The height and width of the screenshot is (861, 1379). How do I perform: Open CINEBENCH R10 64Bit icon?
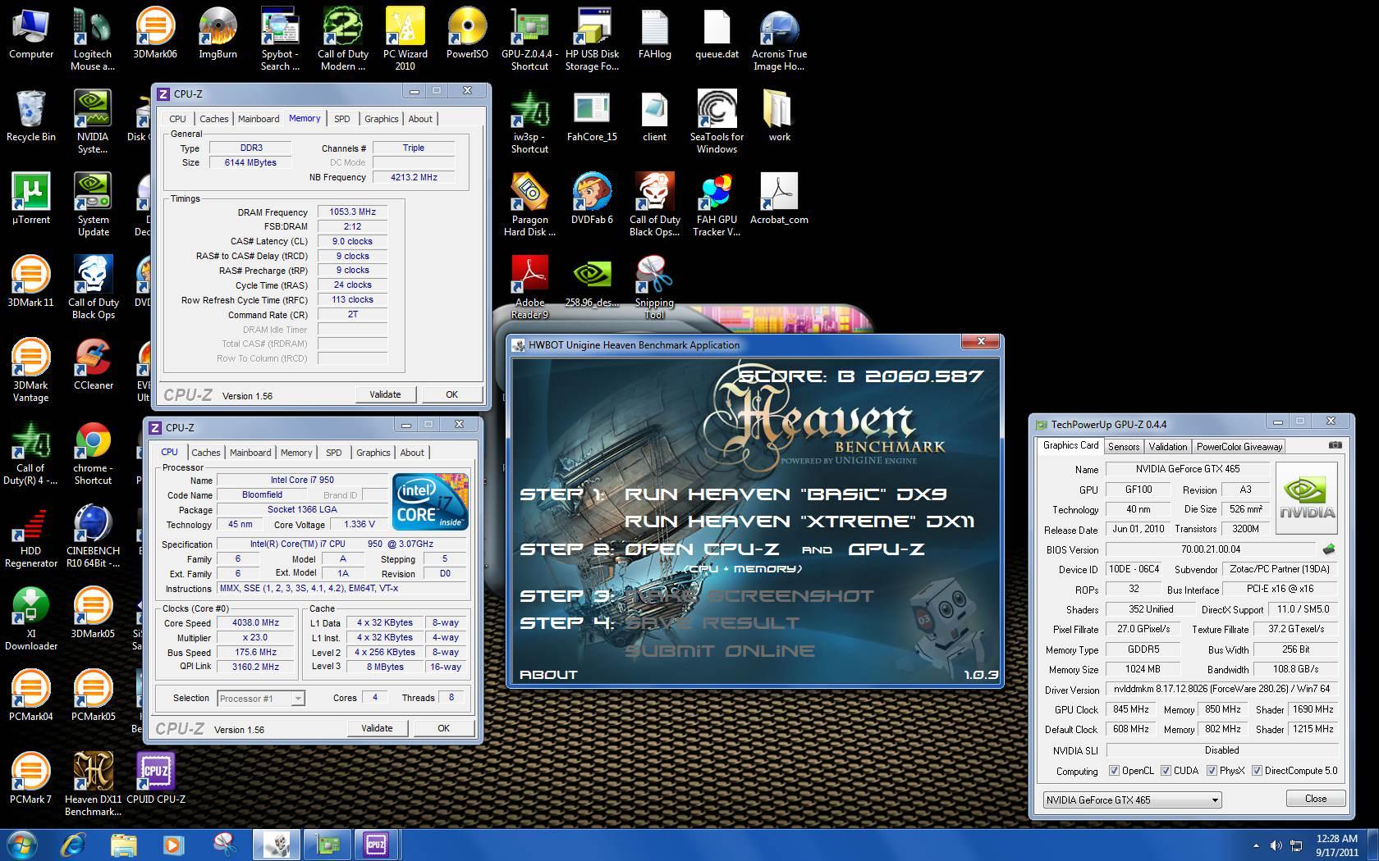pyautogui.click(x=93, y=535)
